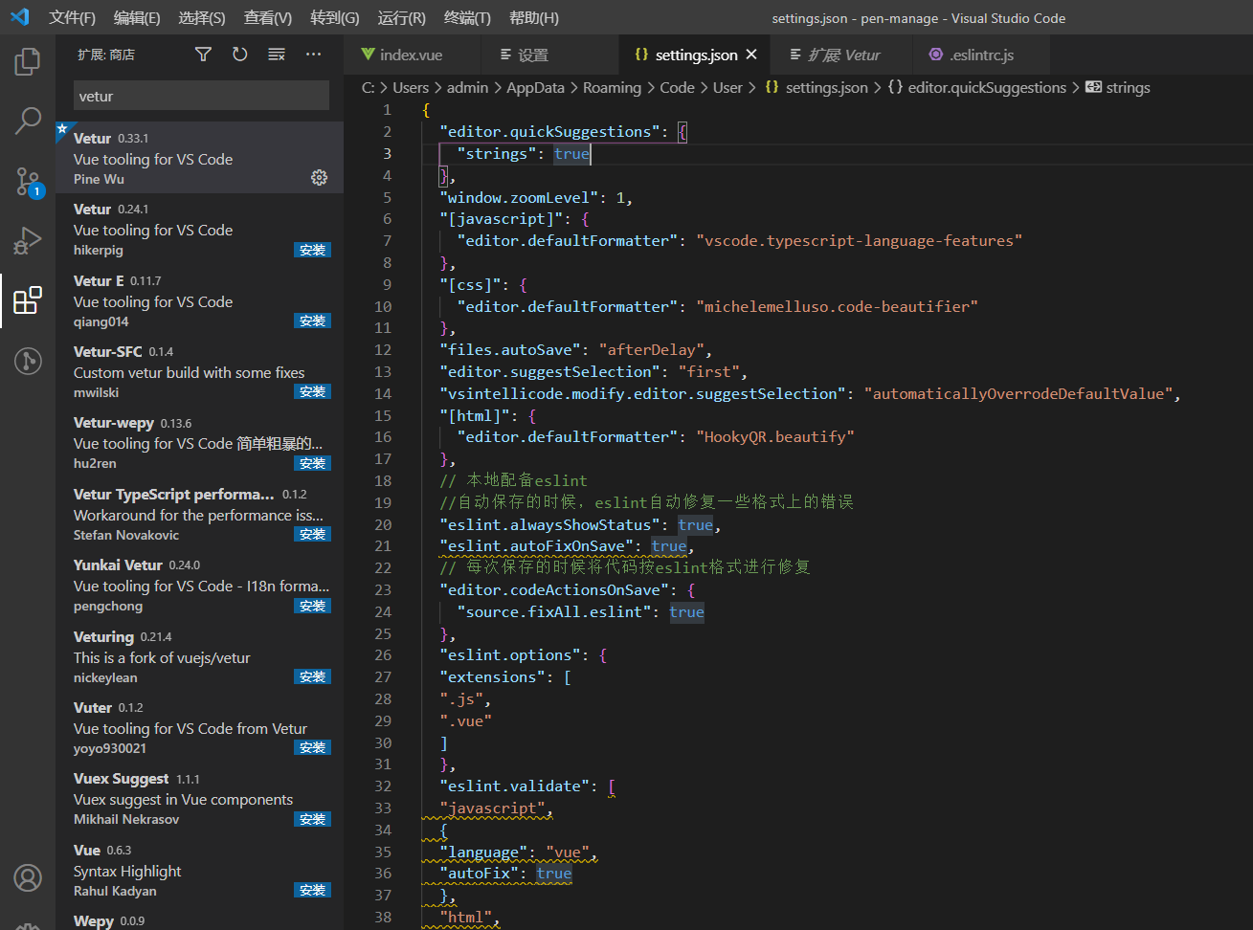Open the Git graph icon in activity bar
Viewport: 1253px width, 930px height.
(28, 361)
